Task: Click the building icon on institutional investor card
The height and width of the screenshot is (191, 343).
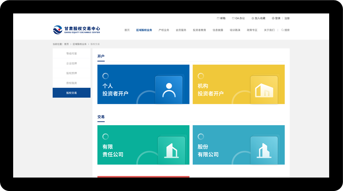Action: 264,90
